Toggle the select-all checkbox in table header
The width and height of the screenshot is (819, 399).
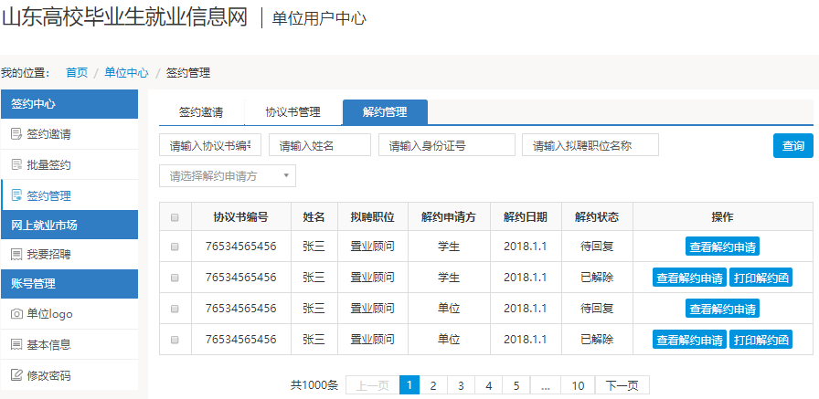pos(175,217)
